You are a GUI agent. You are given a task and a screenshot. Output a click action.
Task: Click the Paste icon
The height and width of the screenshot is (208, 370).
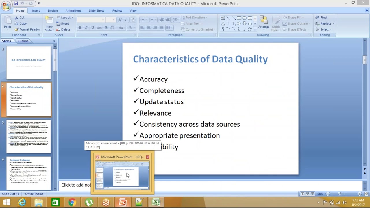click(x=8, y=20)
